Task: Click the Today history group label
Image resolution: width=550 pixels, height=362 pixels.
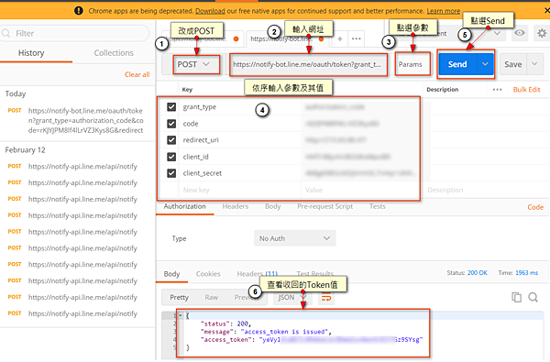Action: tap(16, 93)
